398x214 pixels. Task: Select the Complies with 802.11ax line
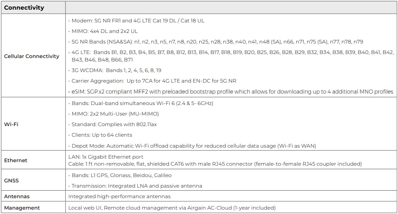coord(114,124)
